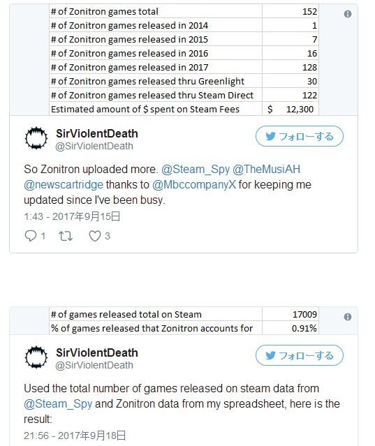This screenshot has width=375, height=446.
Task: Open the 1:43 - 2017年9月15日 timestamp
Action: [x=72, y=216]
